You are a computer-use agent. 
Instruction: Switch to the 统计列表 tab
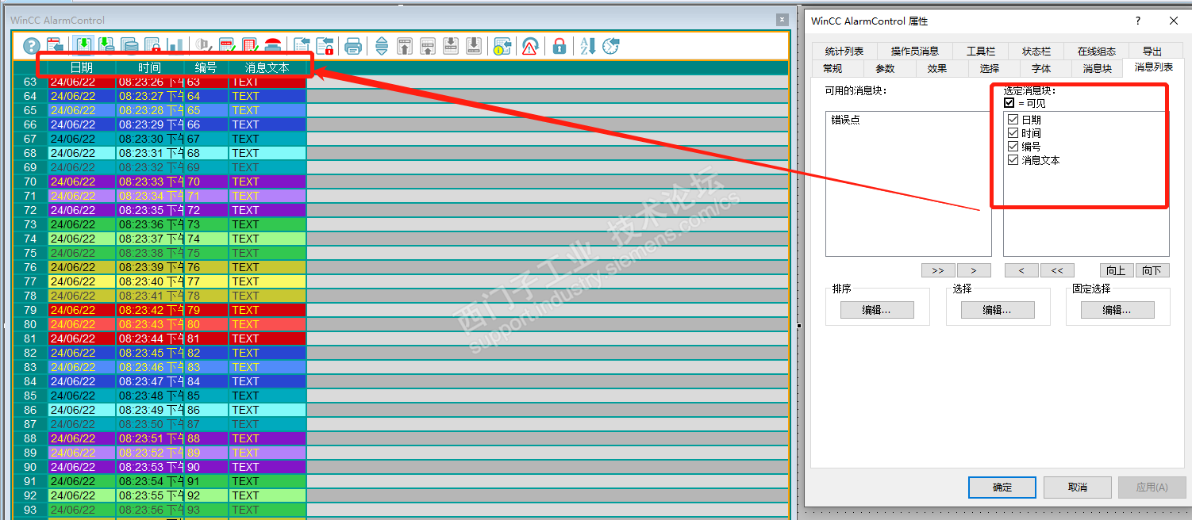pos(844,52)
